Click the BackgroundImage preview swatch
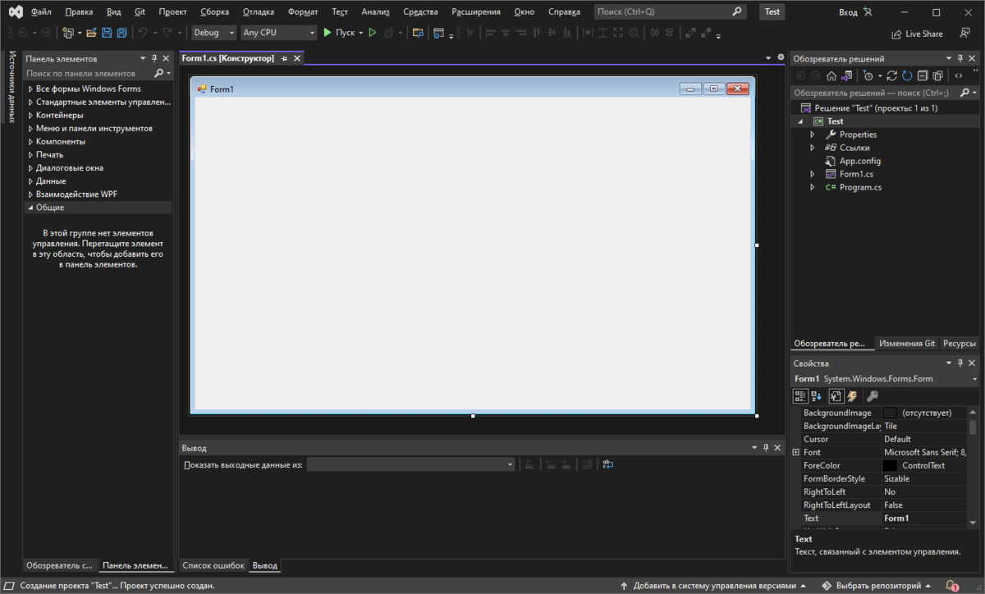Screen dimensions: 985x594 click(x=890, y=413)
